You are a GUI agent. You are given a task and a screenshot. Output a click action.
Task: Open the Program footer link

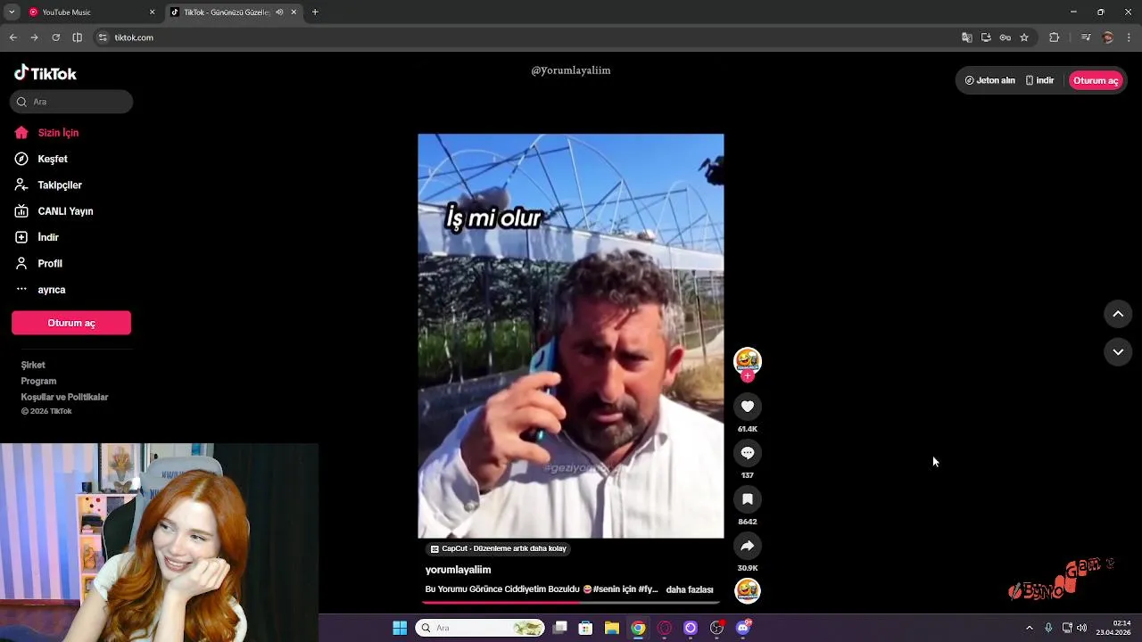(x=38, y=381)
